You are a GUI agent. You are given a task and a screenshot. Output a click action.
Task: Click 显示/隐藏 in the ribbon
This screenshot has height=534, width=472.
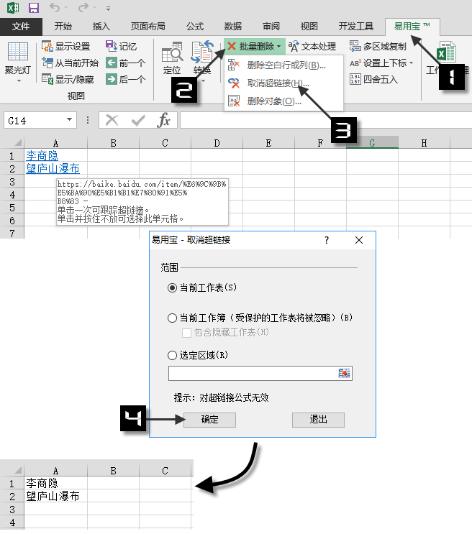[68, 79]
